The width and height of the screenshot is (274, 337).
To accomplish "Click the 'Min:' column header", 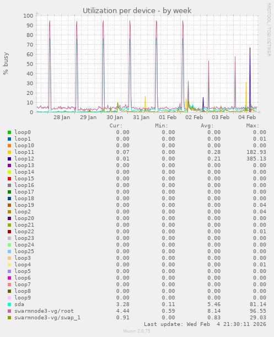I will [x=162, y=126].
